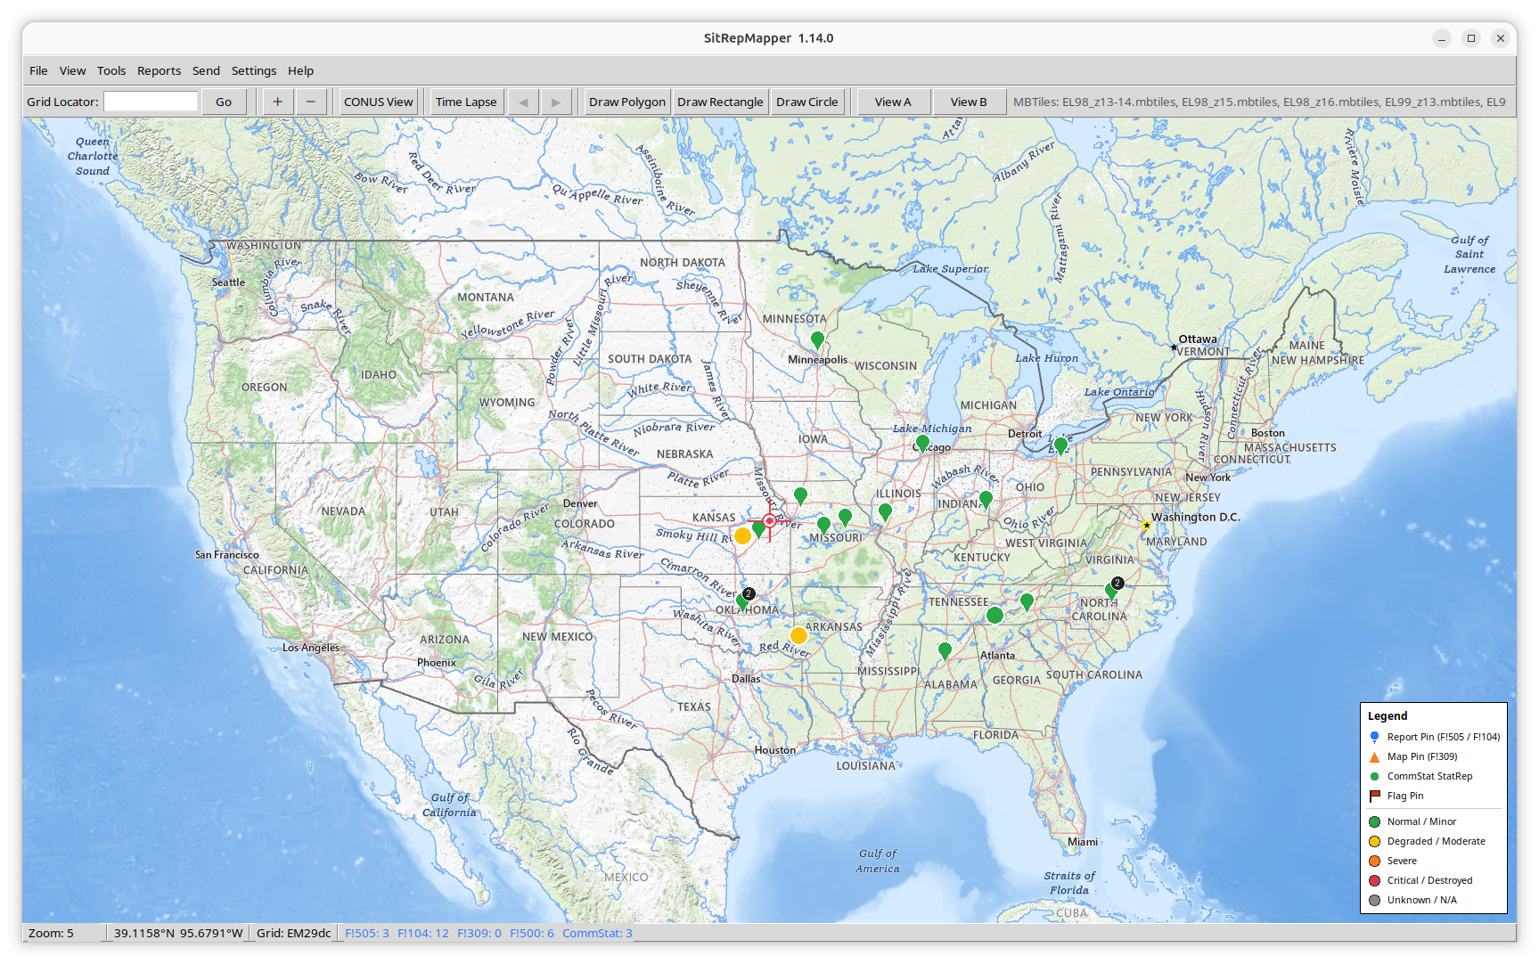
Task: Switch to CONUS View
Action: click(378, 102)
